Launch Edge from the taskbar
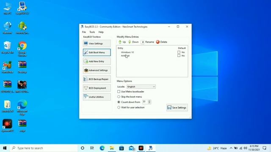The image size is (271, 152). click(102, 148)
